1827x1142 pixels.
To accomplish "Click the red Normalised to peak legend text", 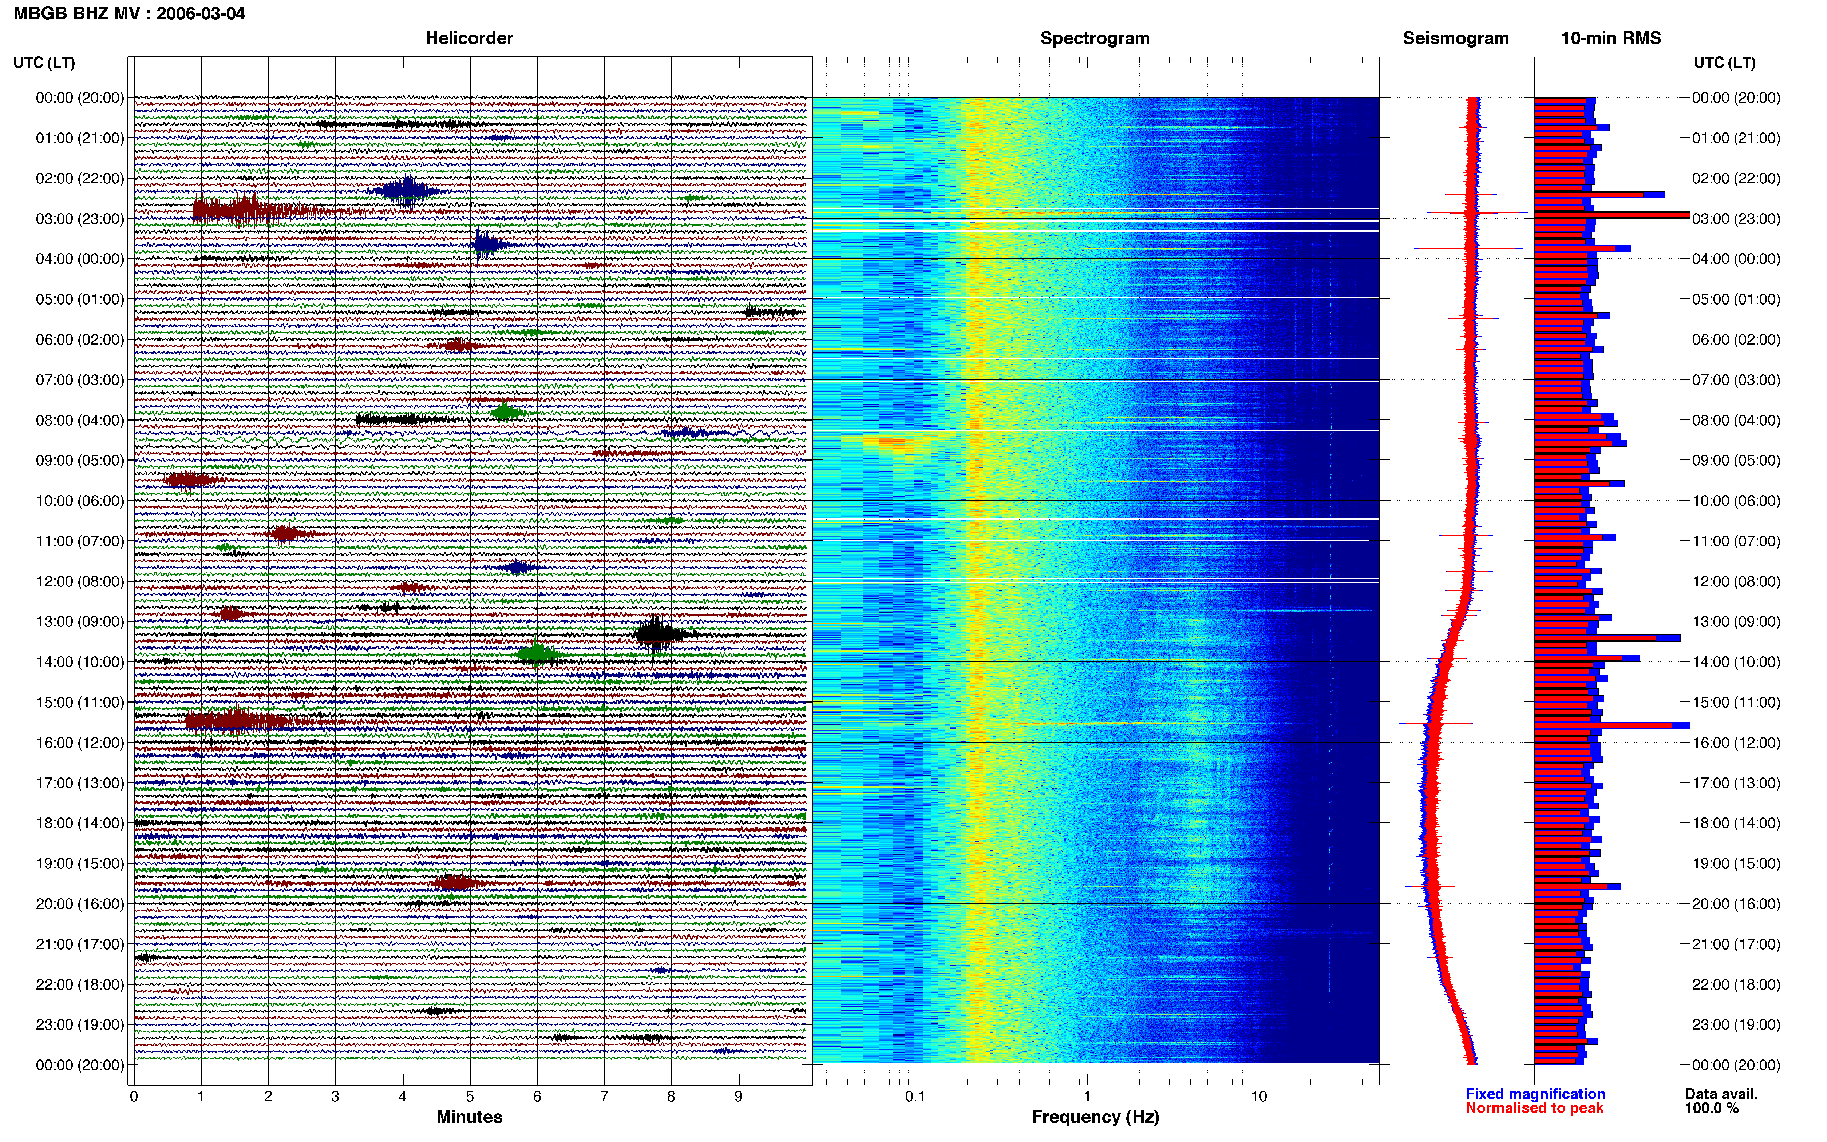I will click(x=1534, y=1108).
